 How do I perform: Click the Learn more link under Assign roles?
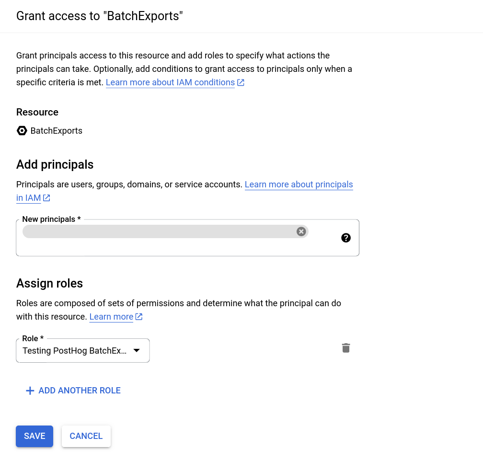click(111, 316)
